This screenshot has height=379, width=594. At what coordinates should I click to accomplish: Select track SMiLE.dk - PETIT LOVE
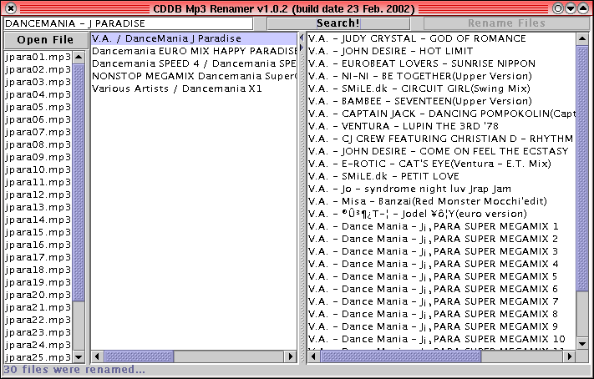(x=442, y=176)
